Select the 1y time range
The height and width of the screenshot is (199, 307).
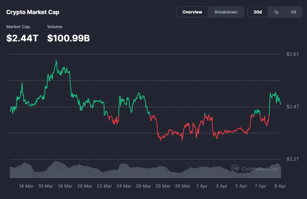(276, 12)
